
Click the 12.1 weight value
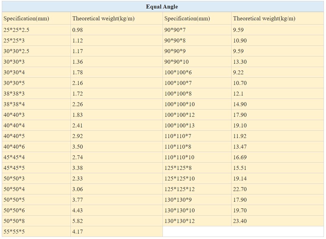(238, 94)
